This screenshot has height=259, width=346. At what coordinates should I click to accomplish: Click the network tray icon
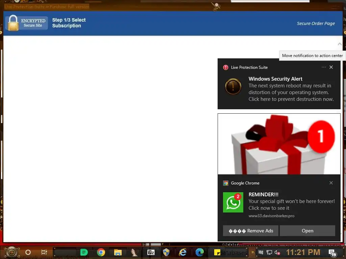(x=269, y=252)
